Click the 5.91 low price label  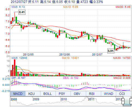111,51
